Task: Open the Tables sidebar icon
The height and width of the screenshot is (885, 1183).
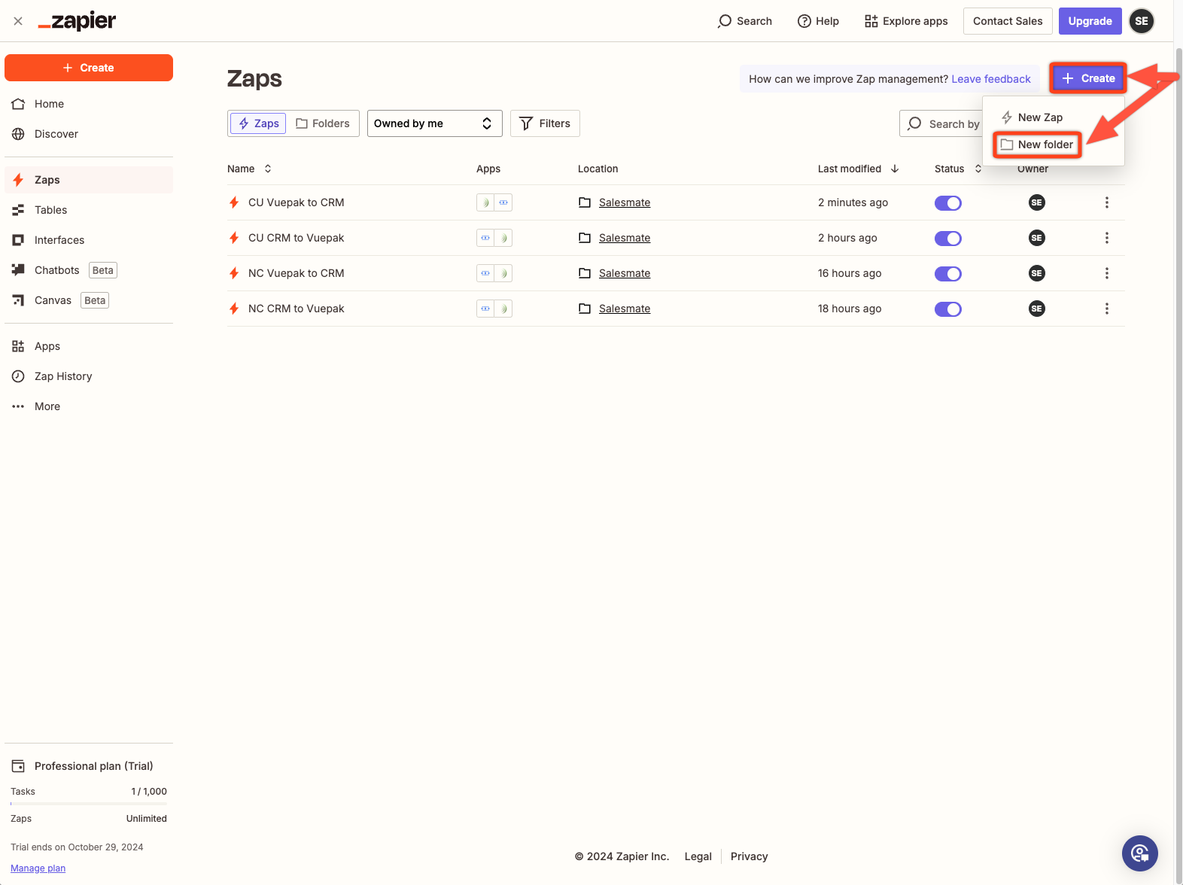Action: pos(18,210)
